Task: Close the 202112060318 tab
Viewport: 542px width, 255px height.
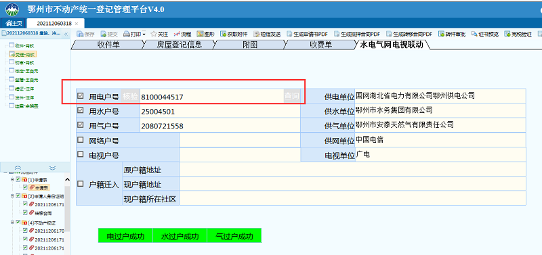Action: [77, 24]
